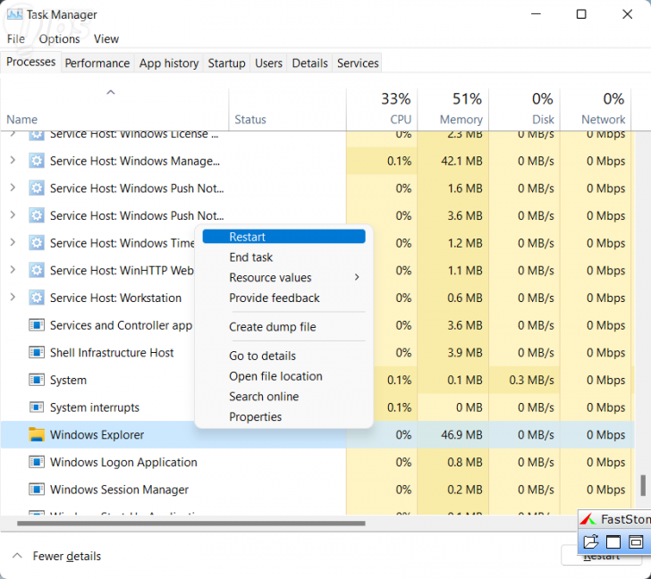This screenshot has width=651, height=579.
Task: Click the vertical scrollbar thumb
Action: click(x=643, y=485)
